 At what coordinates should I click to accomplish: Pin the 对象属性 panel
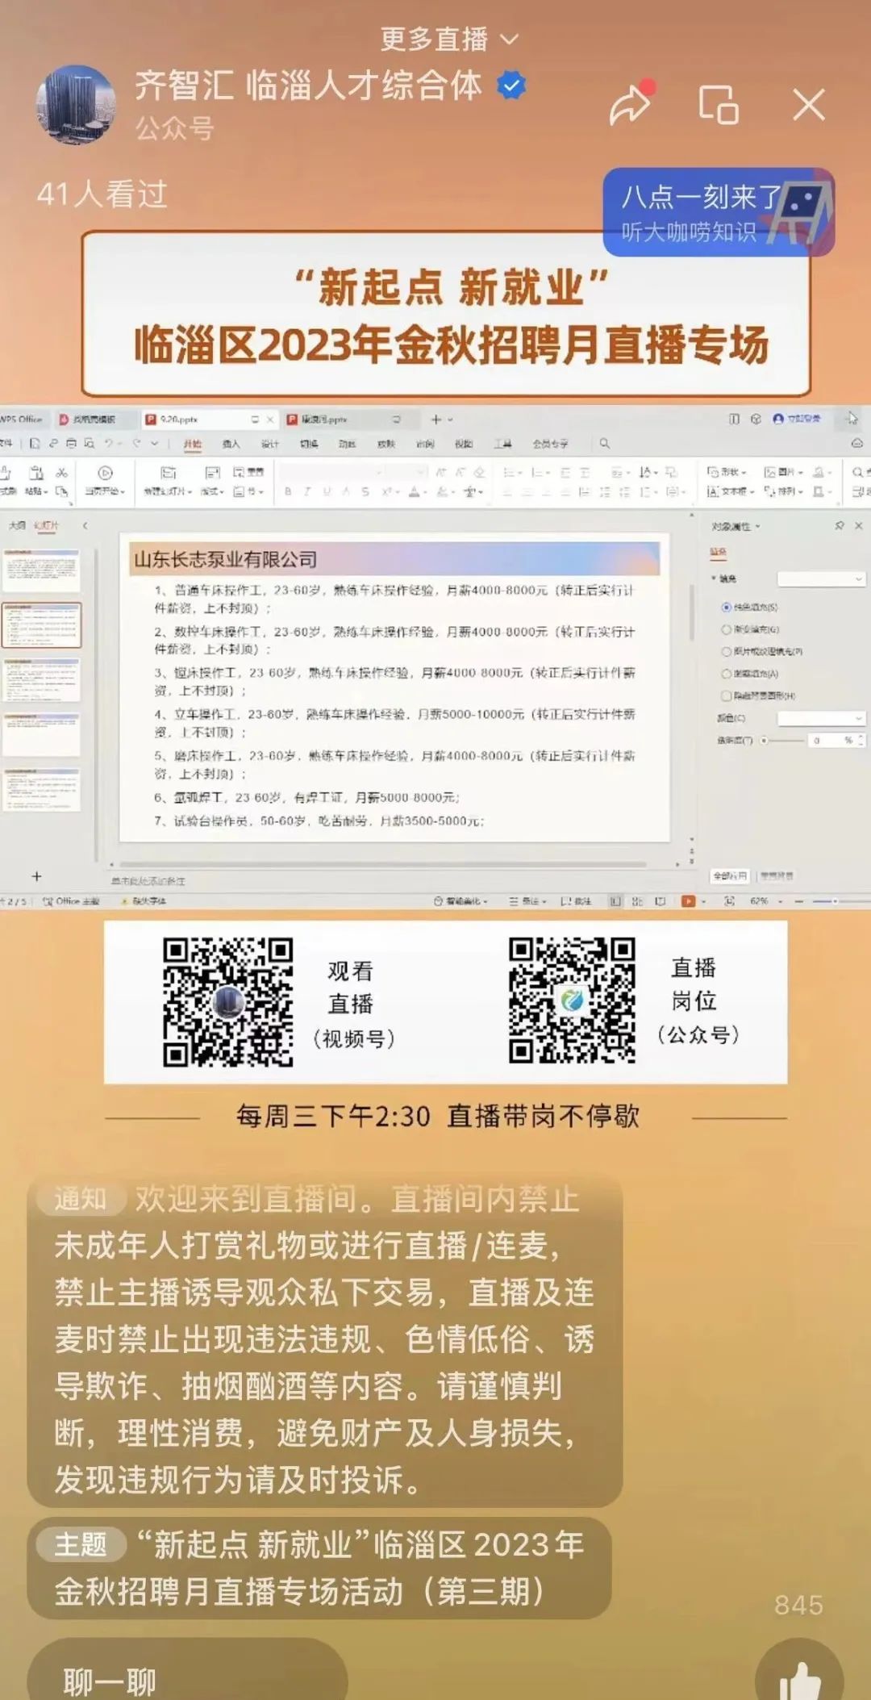[x=839, y=525]
